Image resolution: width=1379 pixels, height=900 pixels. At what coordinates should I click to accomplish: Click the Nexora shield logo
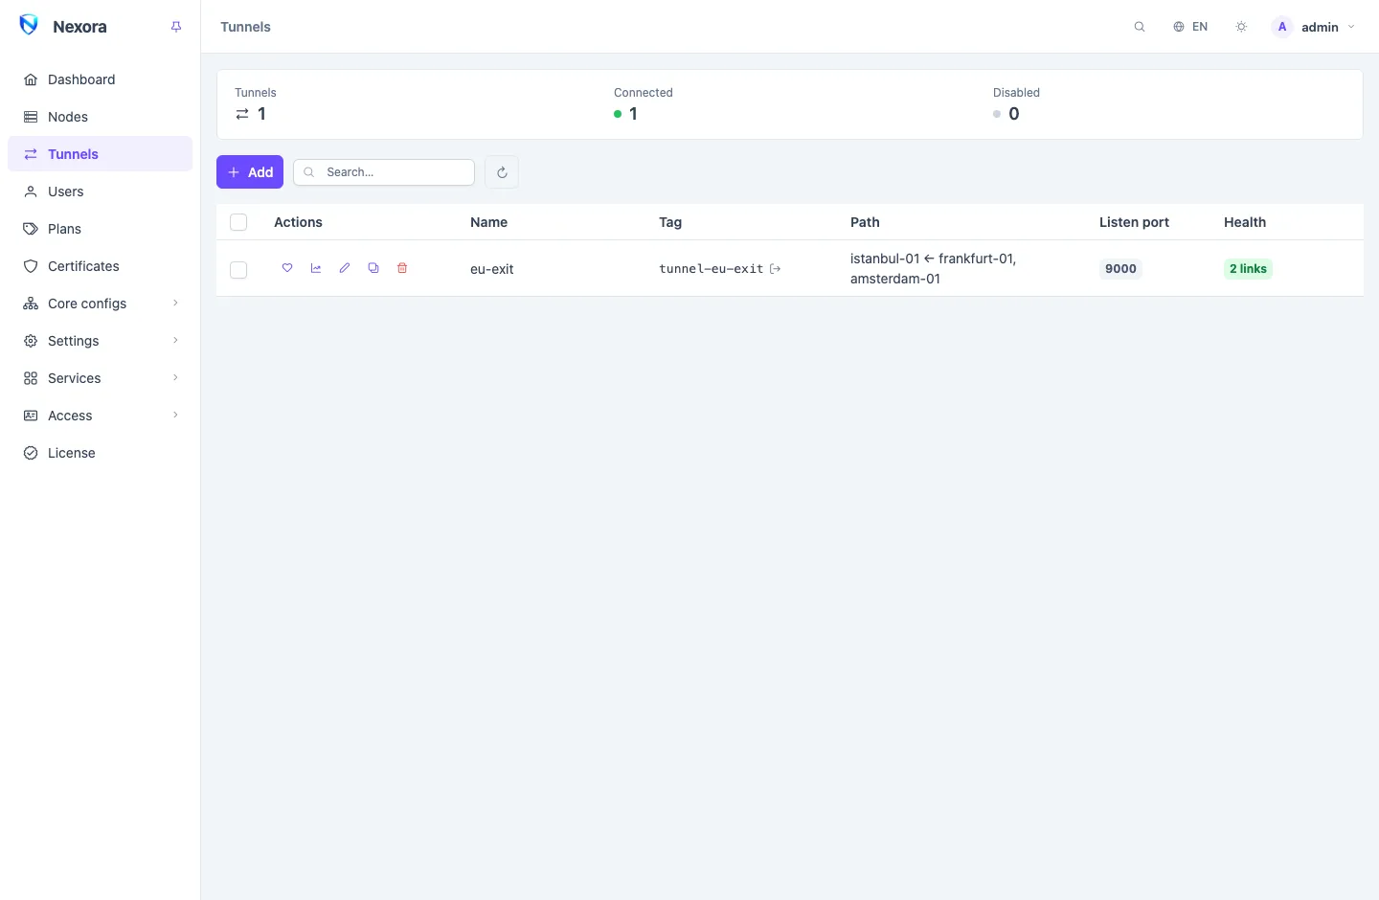pyautogui.click(x=29, y=26)
